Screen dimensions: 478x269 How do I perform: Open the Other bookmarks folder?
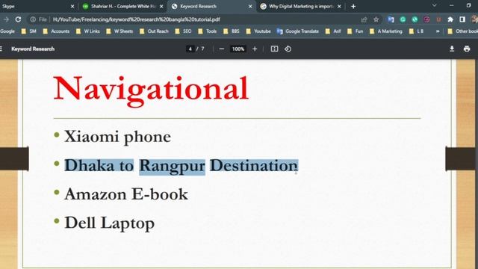click(462, 31)
